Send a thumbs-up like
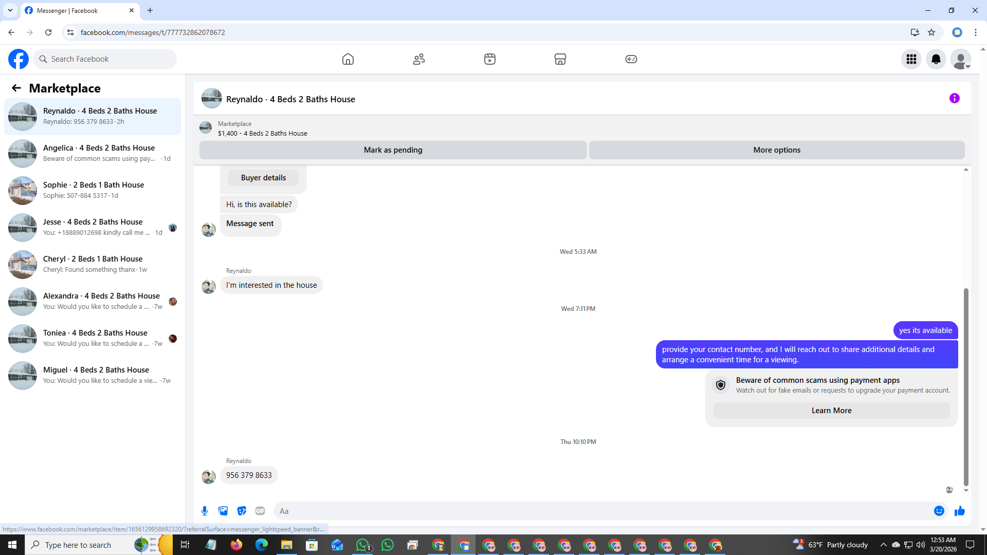This screenshot has height=555, width=987. pos(959,511)
